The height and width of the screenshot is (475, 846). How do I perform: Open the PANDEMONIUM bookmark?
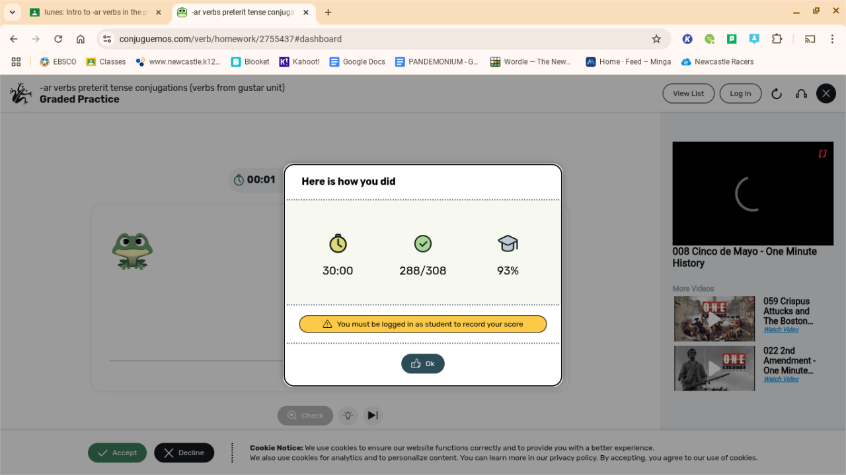(437, 62)
